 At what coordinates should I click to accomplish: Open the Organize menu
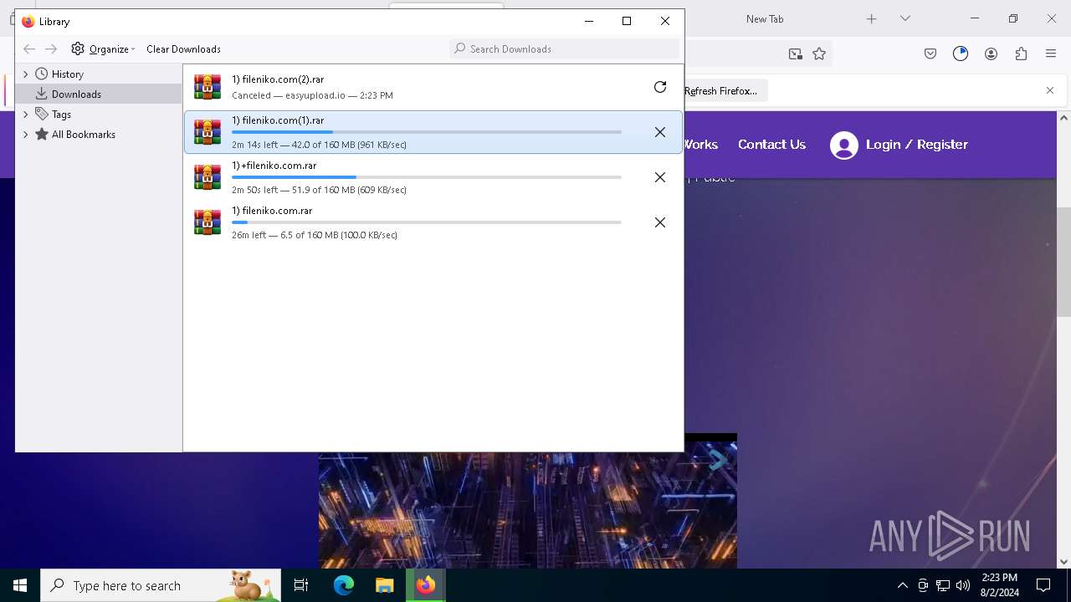point(103,49)
